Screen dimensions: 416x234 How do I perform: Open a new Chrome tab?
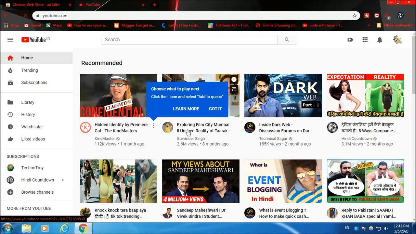coord(155,5)
